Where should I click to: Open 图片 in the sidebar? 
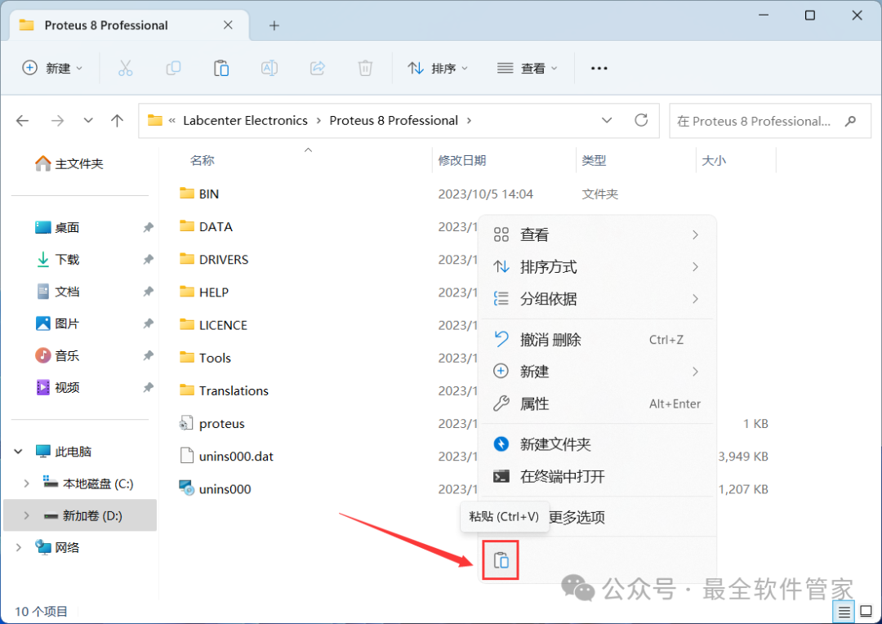click(57, 323)
